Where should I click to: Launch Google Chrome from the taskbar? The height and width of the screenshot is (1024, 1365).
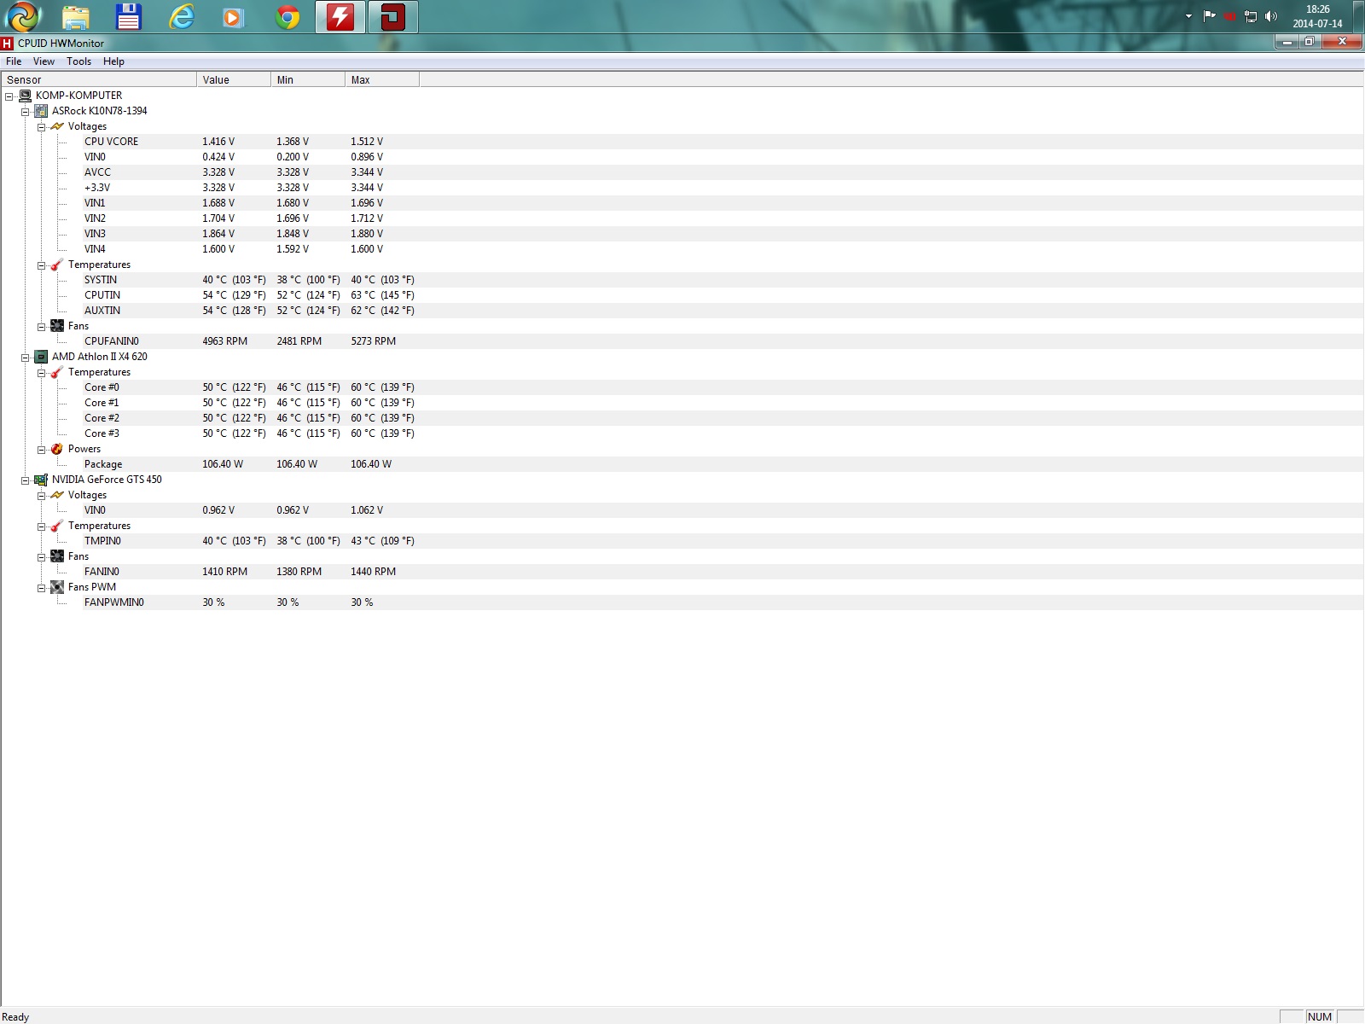288,17
